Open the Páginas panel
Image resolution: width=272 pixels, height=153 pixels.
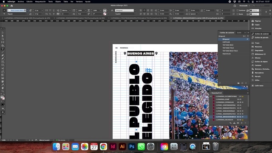click(256, 21)
